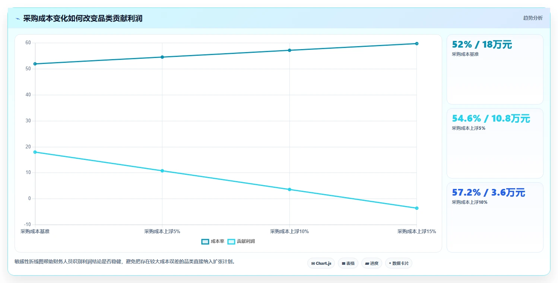Toggle the 成本率 legend series
Screen dimensions: 558x283
point(213,241)
